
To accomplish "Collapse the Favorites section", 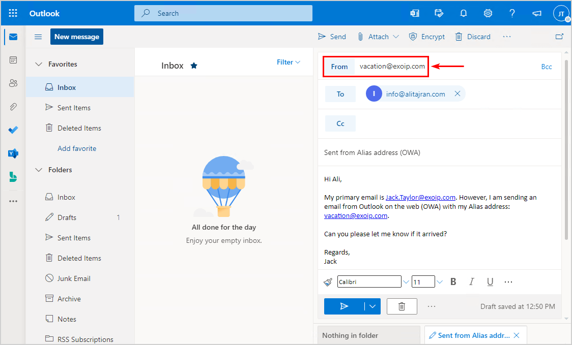I will 39,64.
